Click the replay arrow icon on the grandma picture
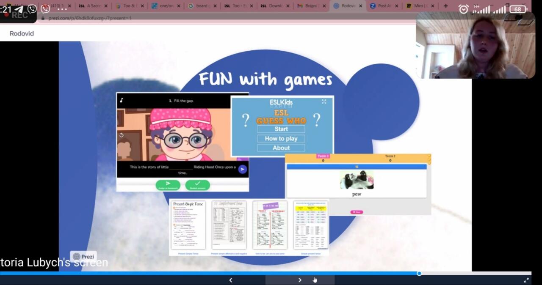The height and width of the screenshot is (285, 542). click(x=122, y=135)
